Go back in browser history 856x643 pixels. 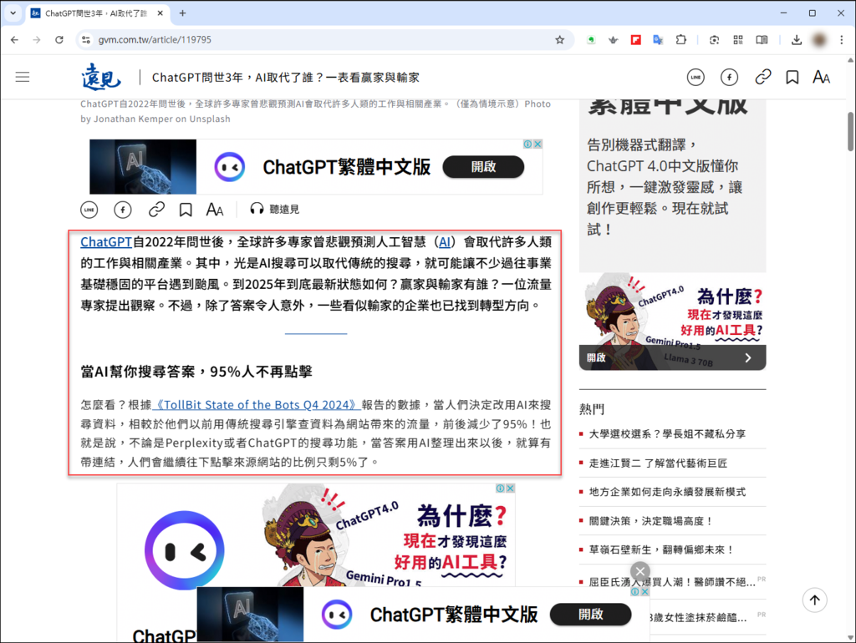pyautogui.click(x=15, y=40)
